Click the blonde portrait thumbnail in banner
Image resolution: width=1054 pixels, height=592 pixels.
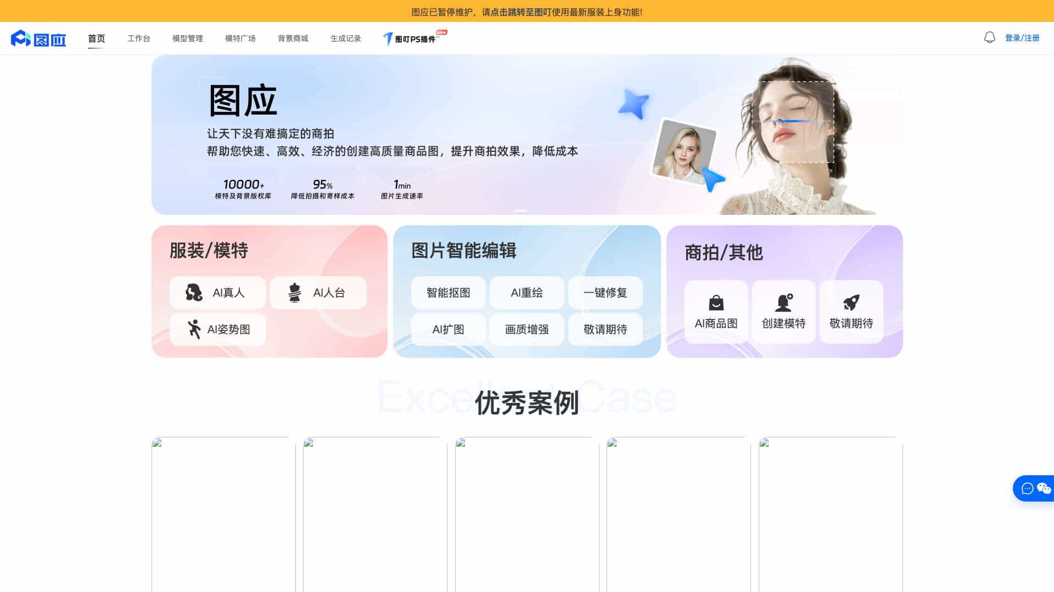pyautogui.click(x=683, y=151)
